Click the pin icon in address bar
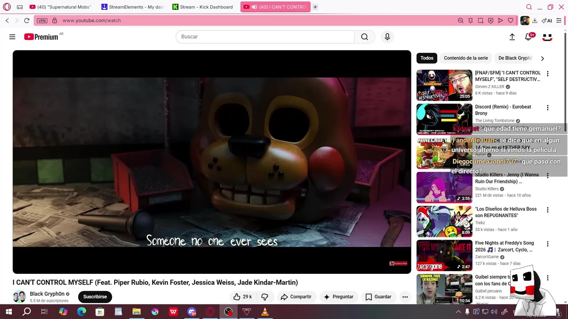The width and height of the screenshot is (568, 319). tap(470, 20)
